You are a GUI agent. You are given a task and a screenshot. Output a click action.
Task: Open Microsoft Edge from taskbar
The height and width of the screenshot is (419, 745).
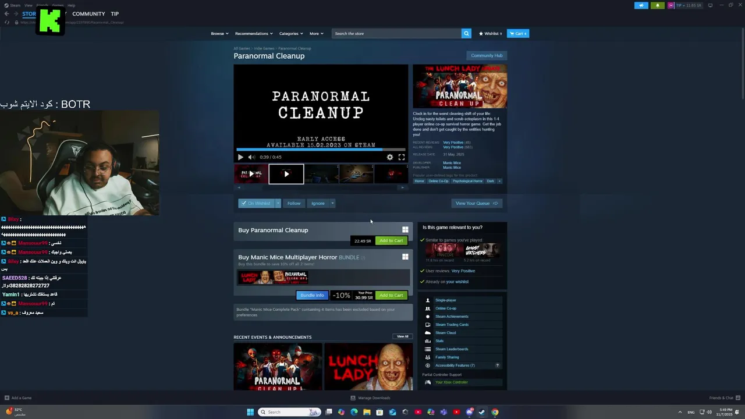coord(354,412)
